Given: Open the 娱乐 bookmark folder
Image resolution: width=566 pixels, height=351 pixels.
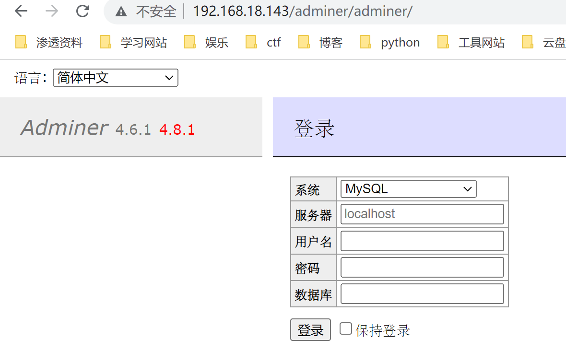Looking at the screenshot, I should tap(217, 42).
